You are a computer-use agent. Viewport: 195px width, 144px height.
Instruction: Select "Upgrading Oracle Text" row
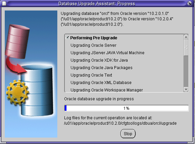91,75
